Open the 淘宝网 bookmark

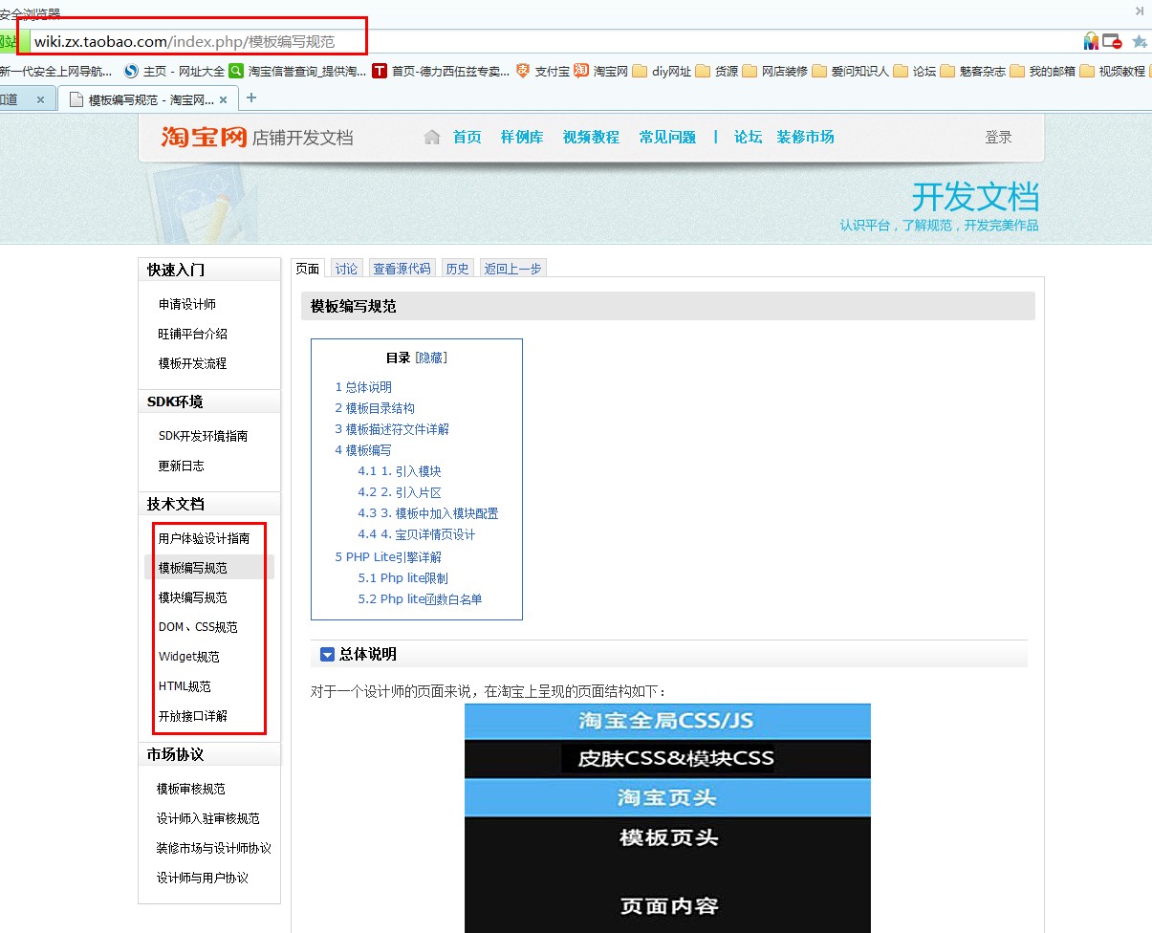[x=601, y=71]
